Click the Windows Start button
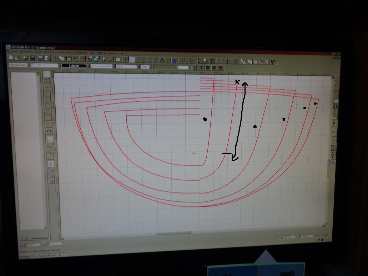 click(26, 256)
